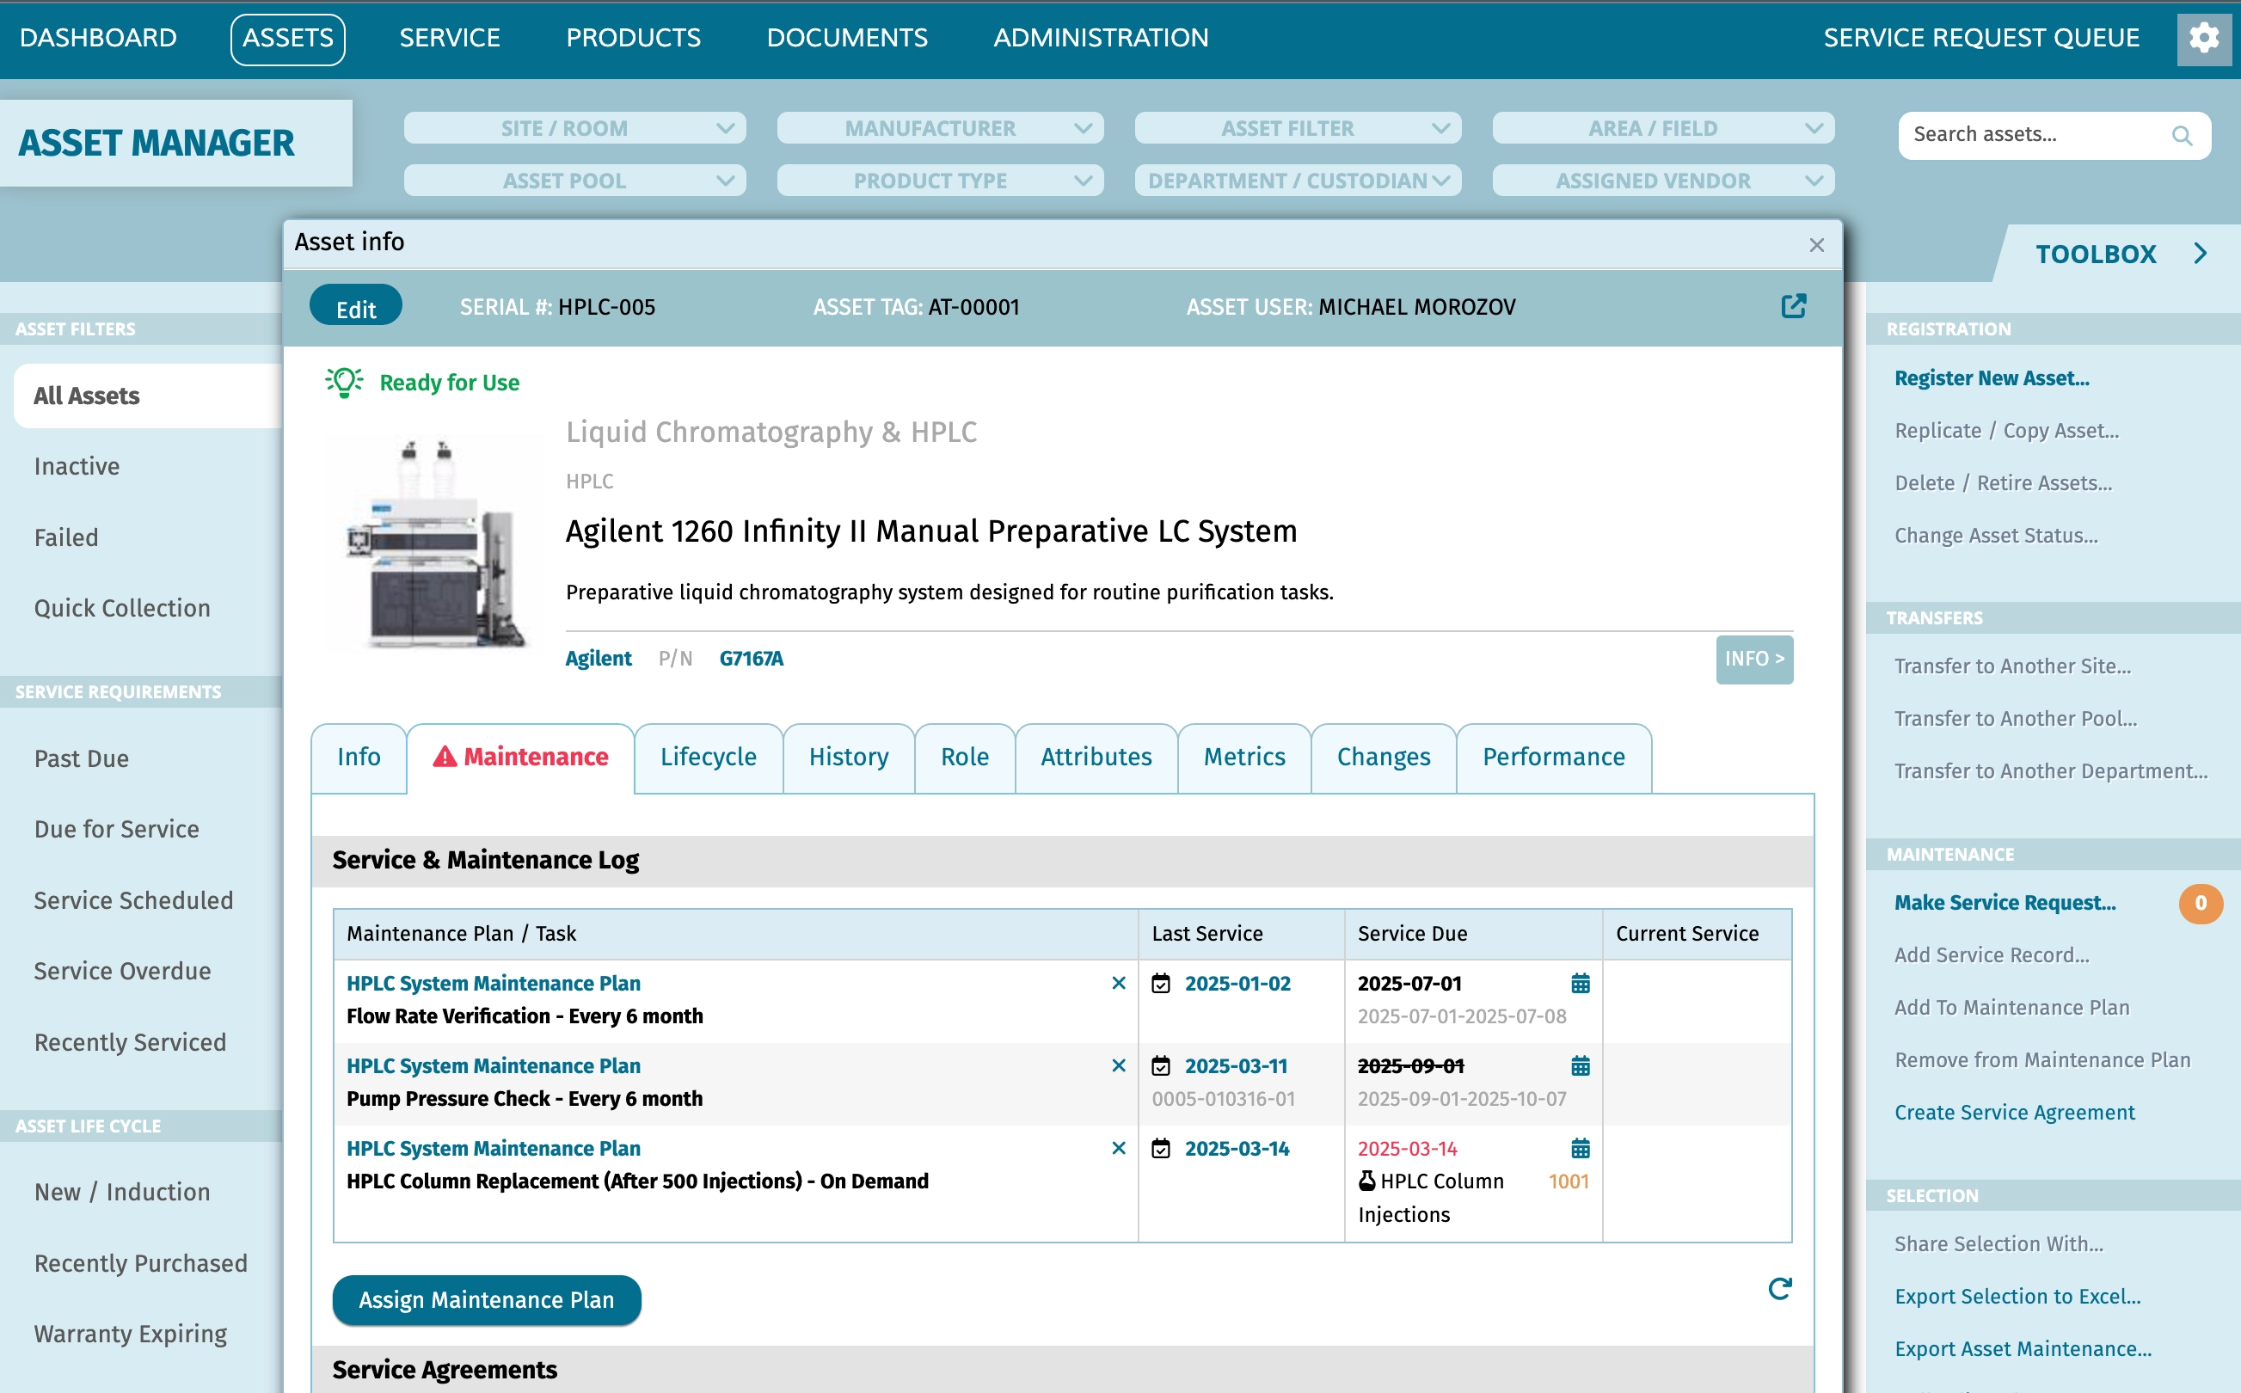Click the refresh maintenance log icon
Image resolution: width=2241 pixels, height=1393 pixels.
1778,1288
